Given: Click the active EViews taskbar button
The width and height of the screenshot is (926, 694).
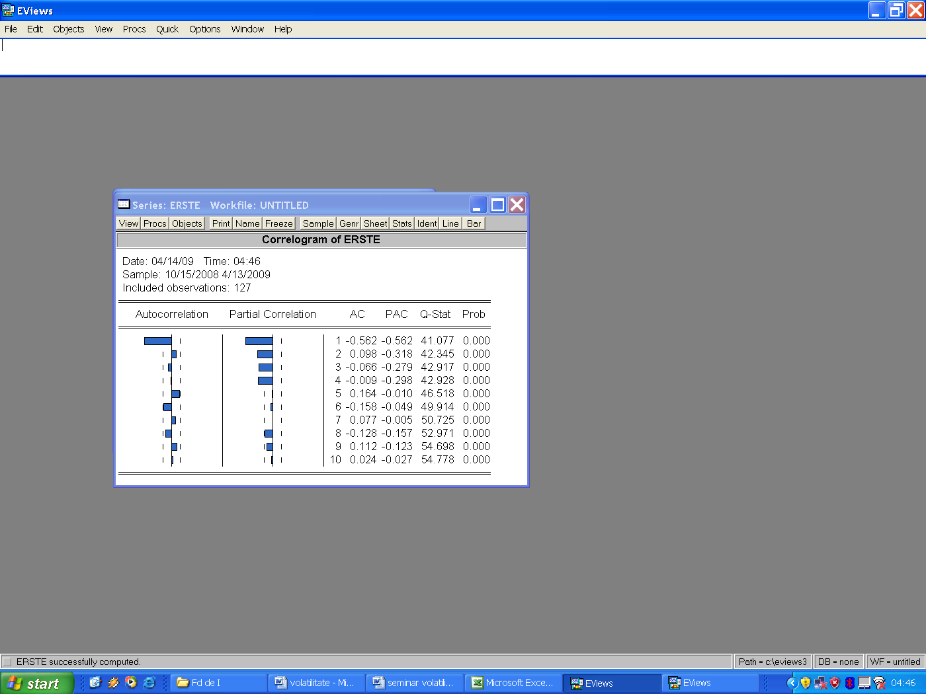Looking at the screenshot, I should pyautogui.click(x=612, y=683).
